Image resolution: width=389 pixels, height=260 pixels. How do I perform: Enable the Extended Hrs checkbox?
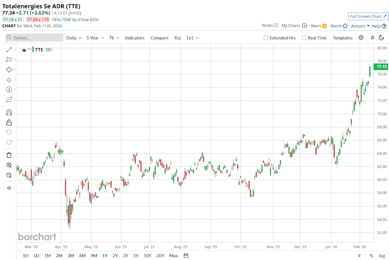pyautogui.click(x=265, y=38)
